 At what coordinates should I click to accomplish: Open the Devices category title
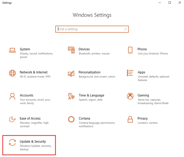click(x=84, y=49)
